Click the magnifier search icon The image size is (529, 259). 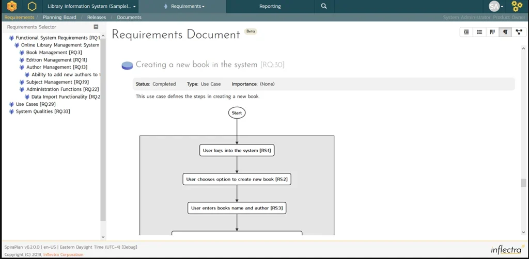click(x=324, y=6)
